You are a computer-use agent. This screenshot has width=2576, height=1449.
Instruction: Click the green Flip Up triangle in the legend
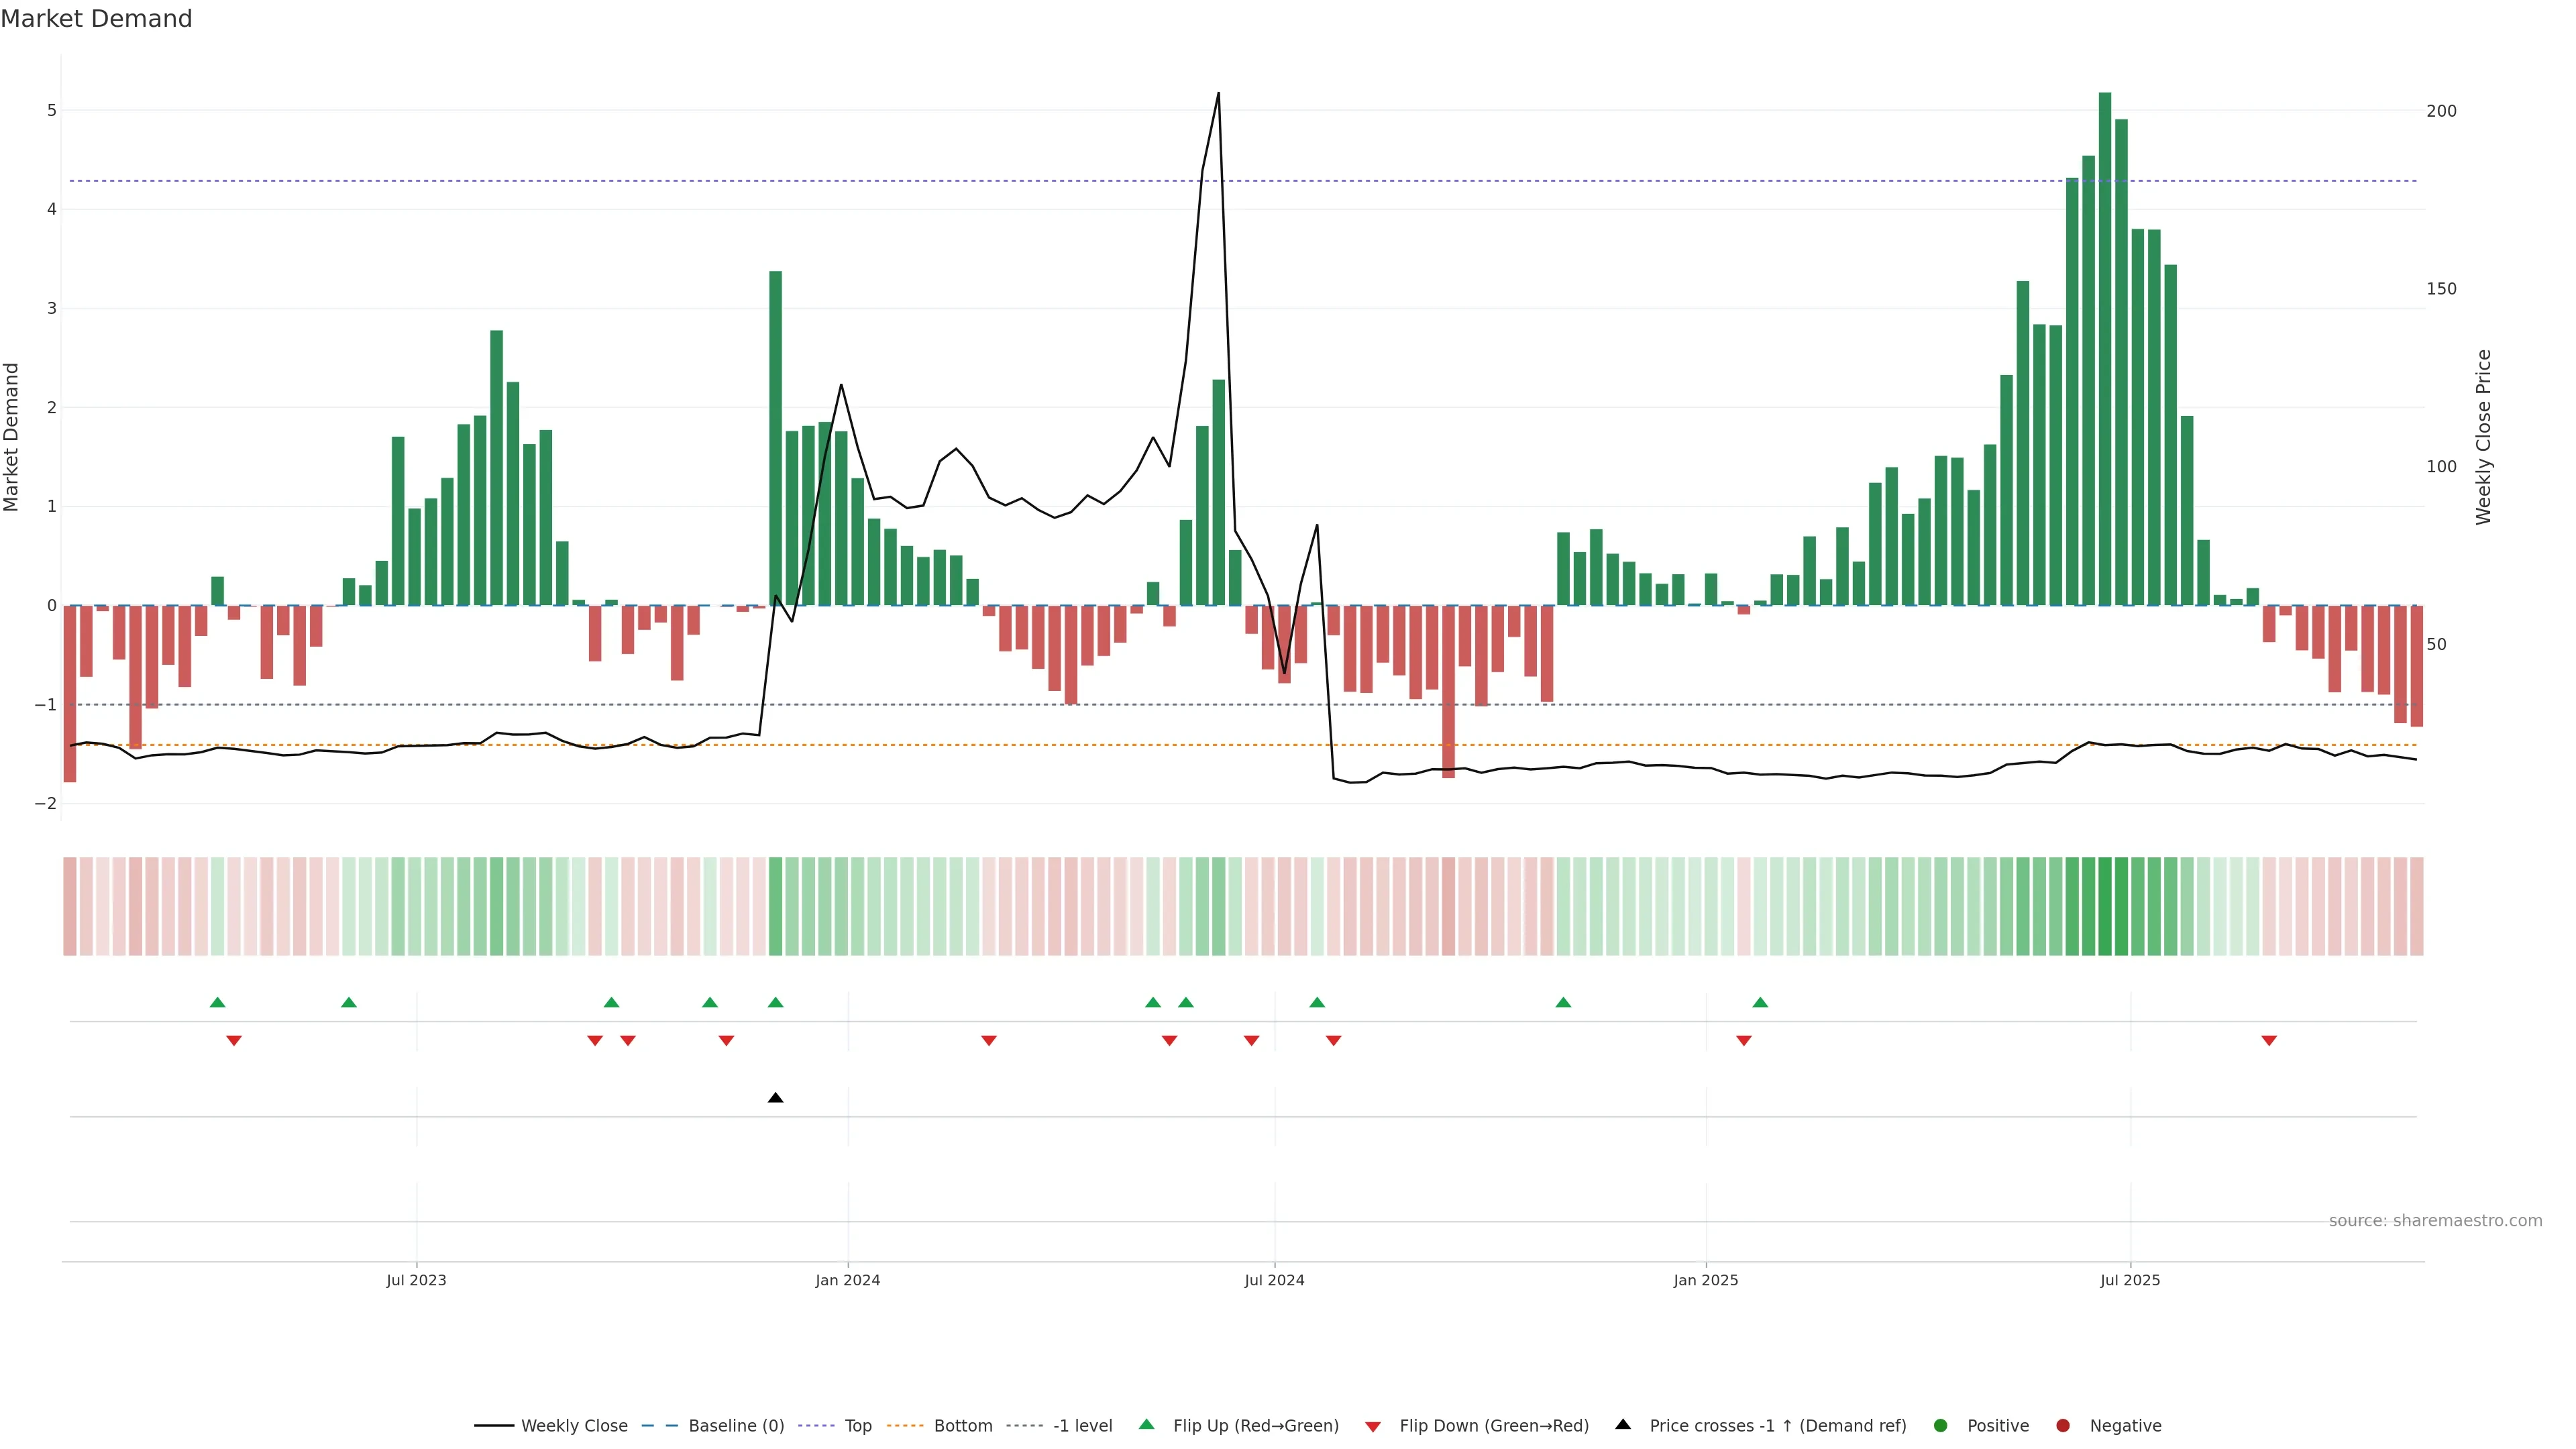tap(1147, 1424)
